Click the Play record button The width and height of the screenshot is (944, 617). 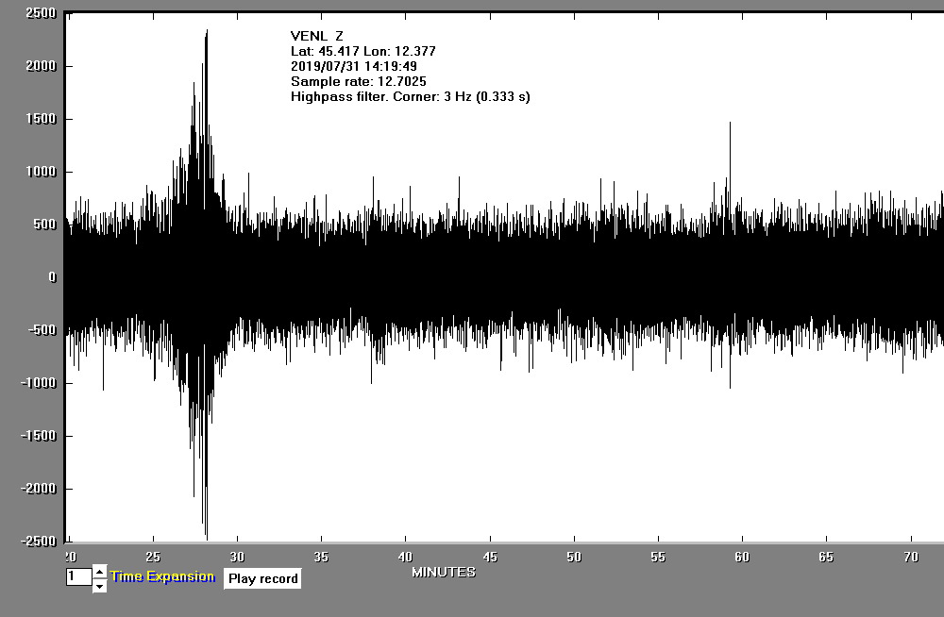262,578
